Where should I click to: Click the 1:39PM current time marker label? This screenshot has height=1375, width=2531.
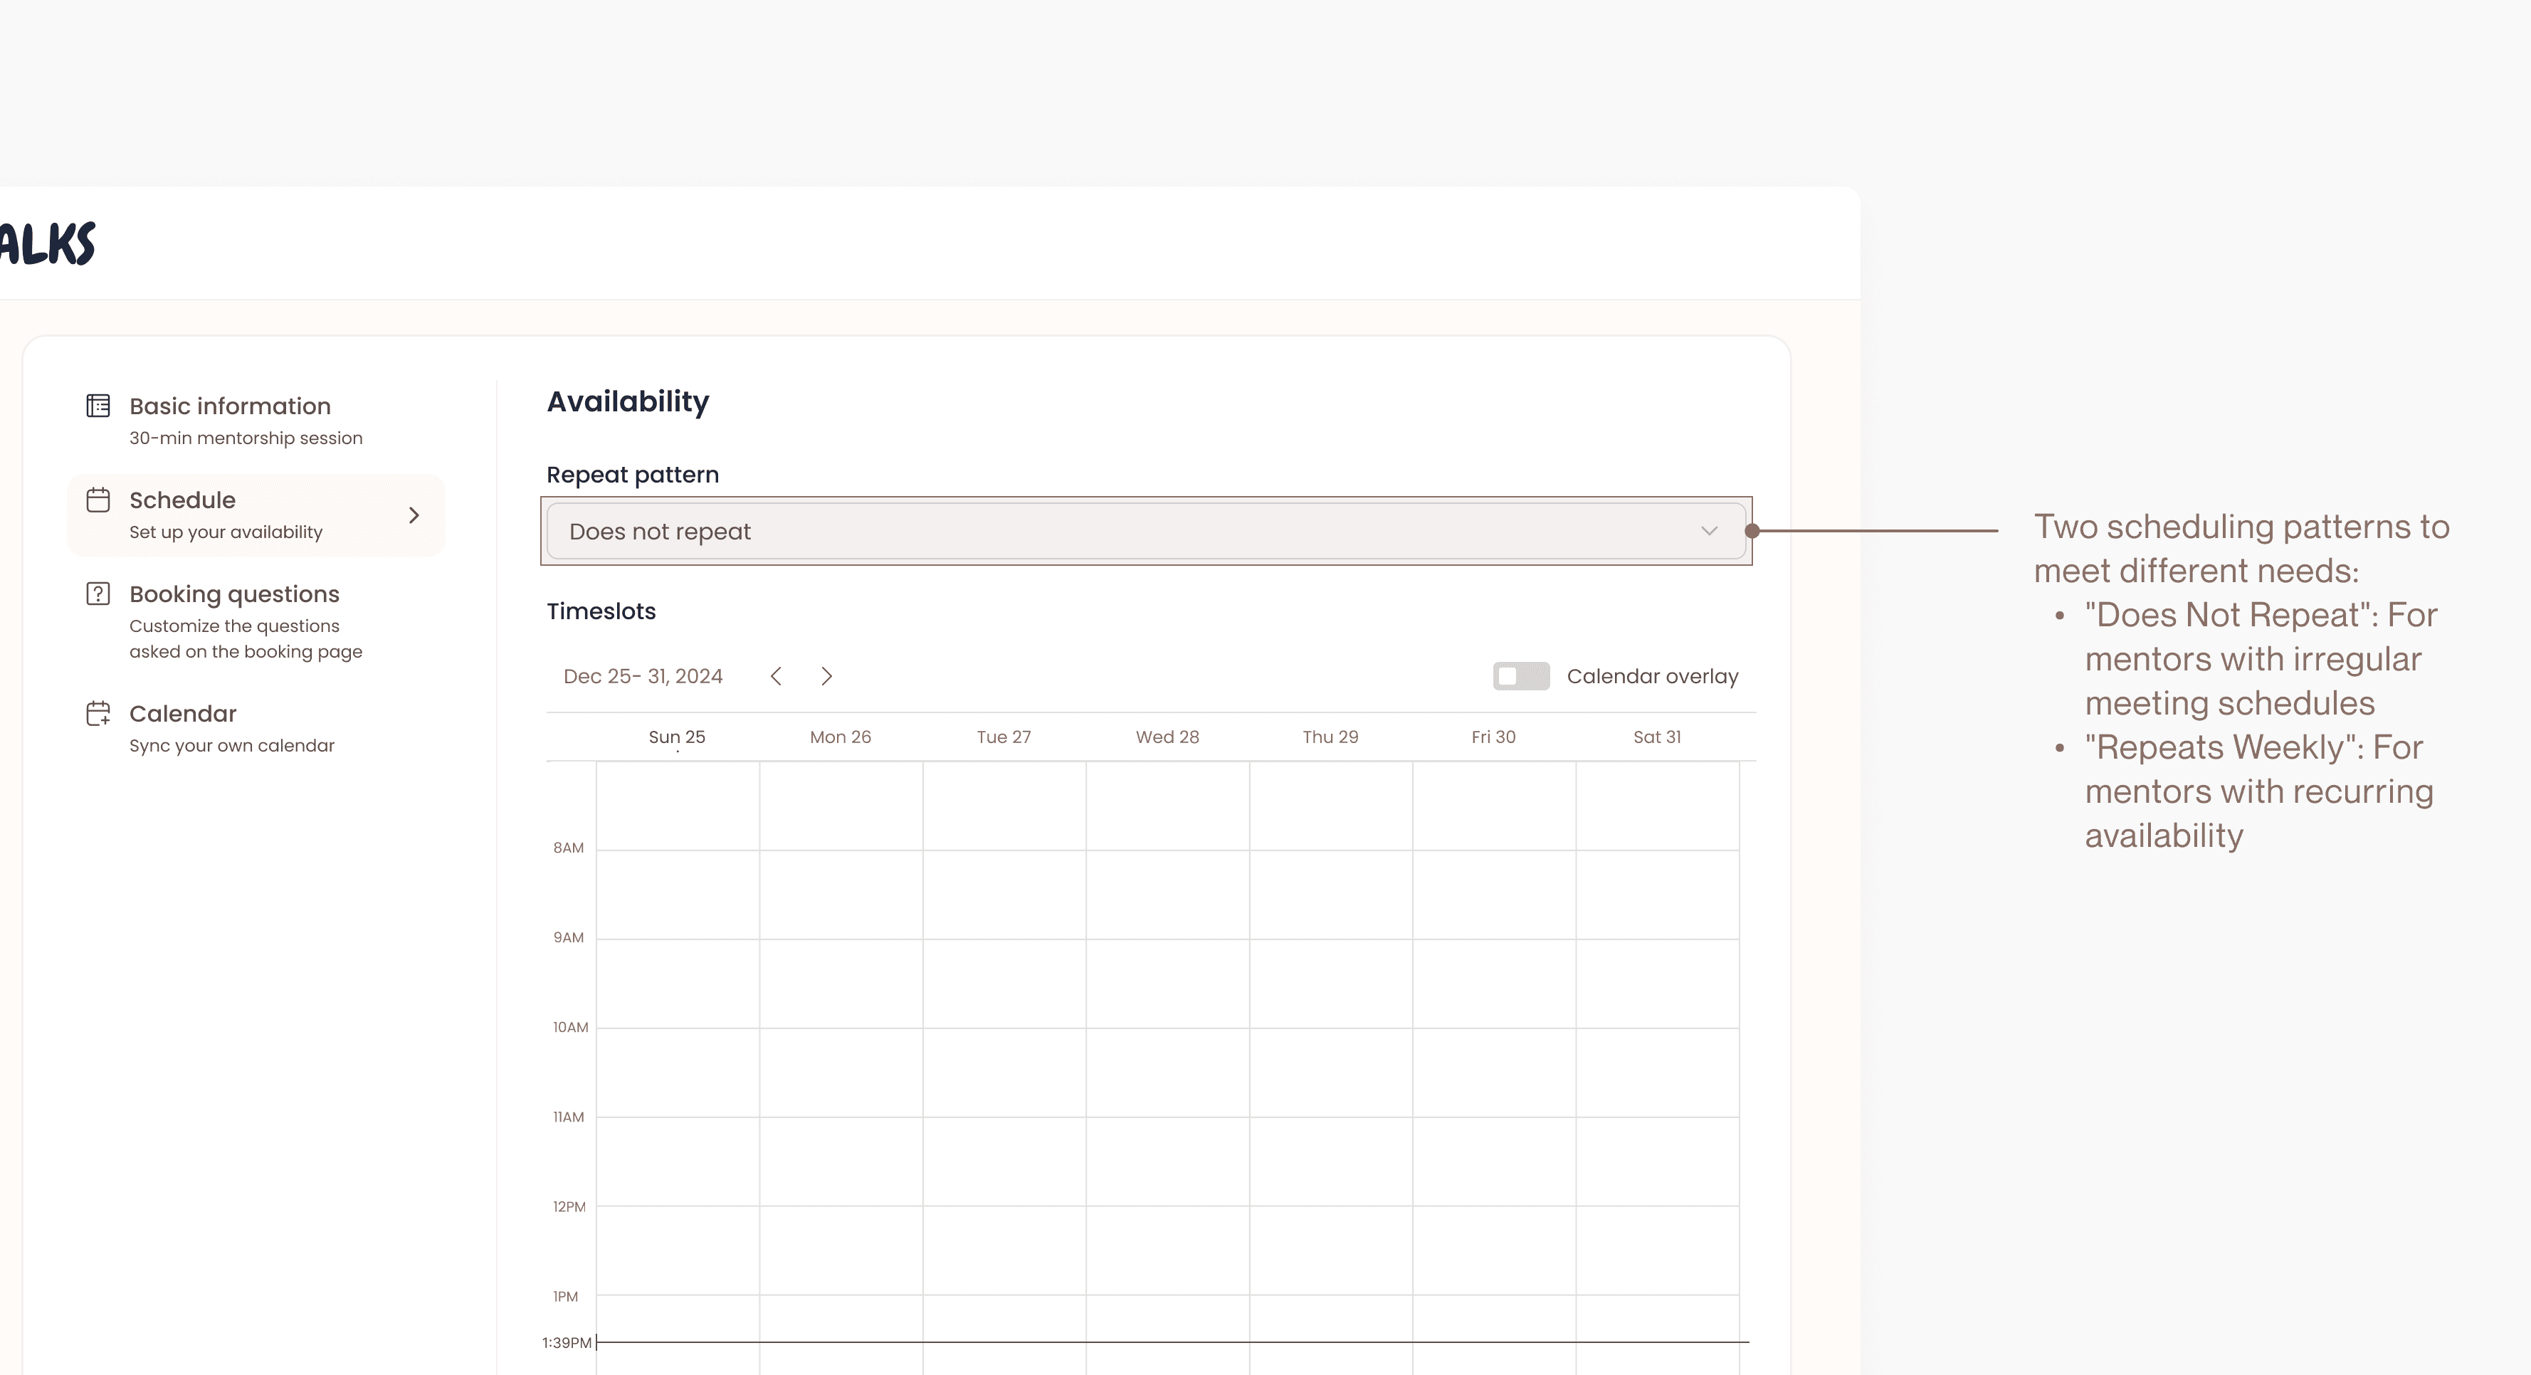(567, 1342)
